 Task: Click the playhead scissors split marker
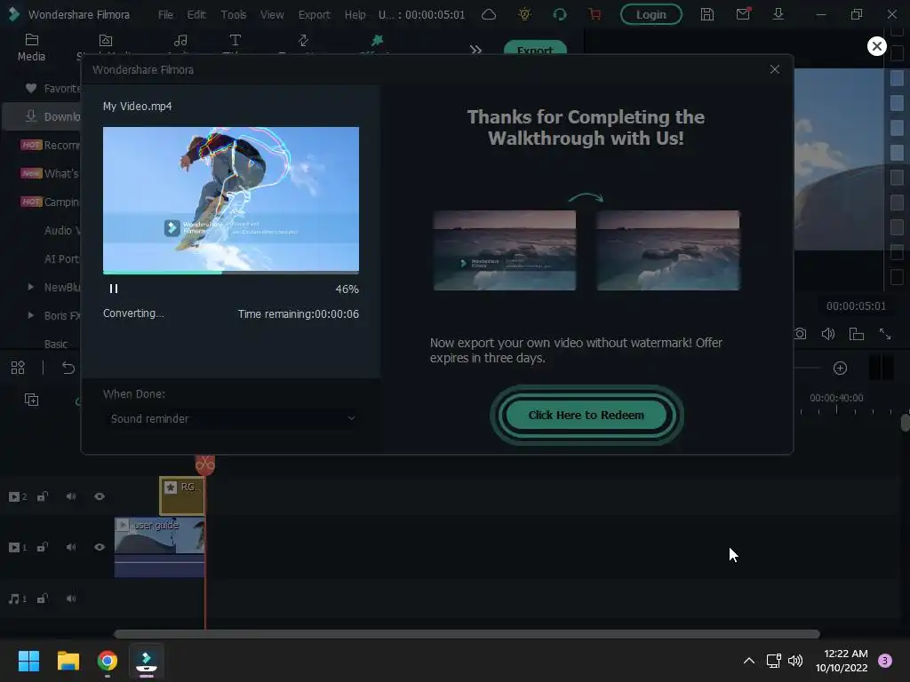point(205,464)
